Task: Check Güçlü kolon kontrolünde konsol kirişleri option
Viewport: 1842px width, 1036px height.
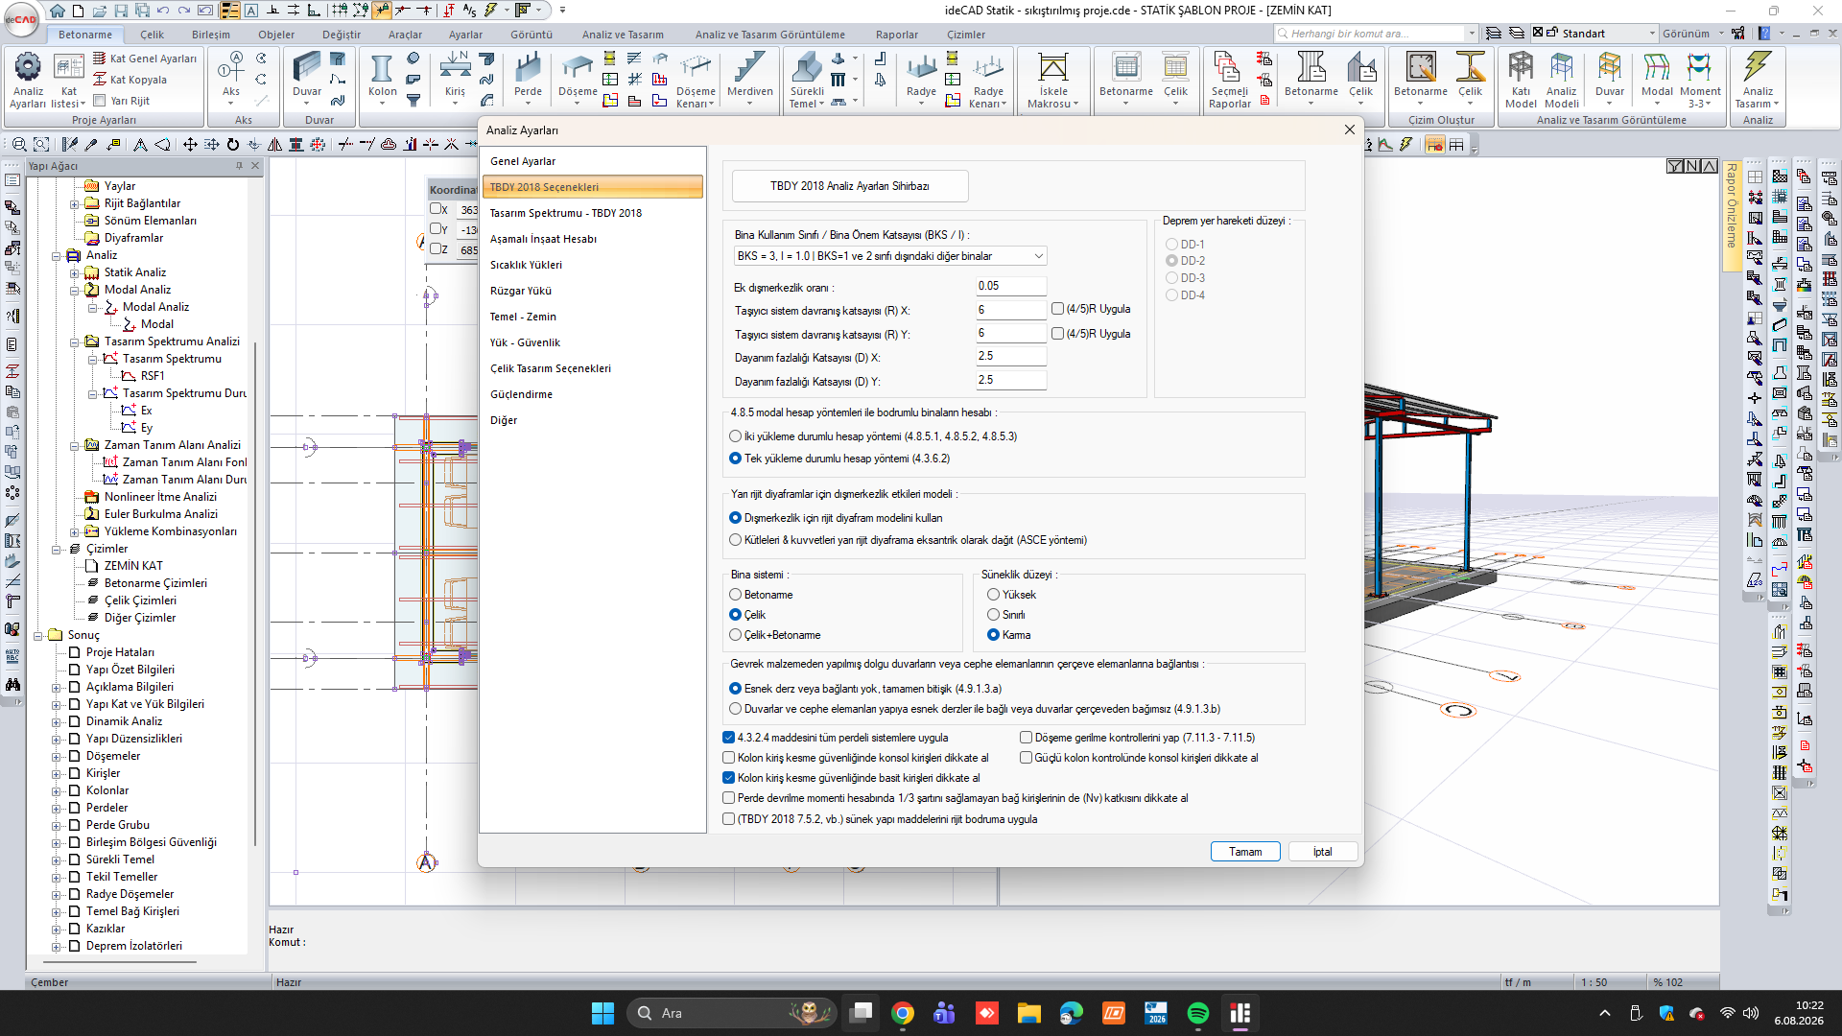Action: pyautogui.click(x=1026, y=758)
